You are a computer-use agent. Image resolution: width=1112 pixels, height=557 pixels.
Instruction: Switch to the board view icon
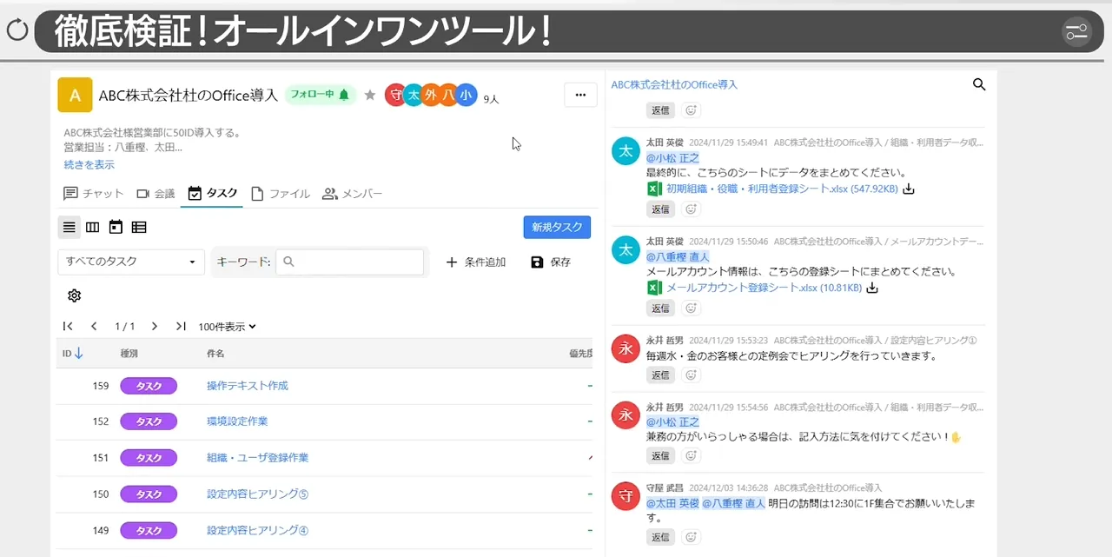click(93, 227)
